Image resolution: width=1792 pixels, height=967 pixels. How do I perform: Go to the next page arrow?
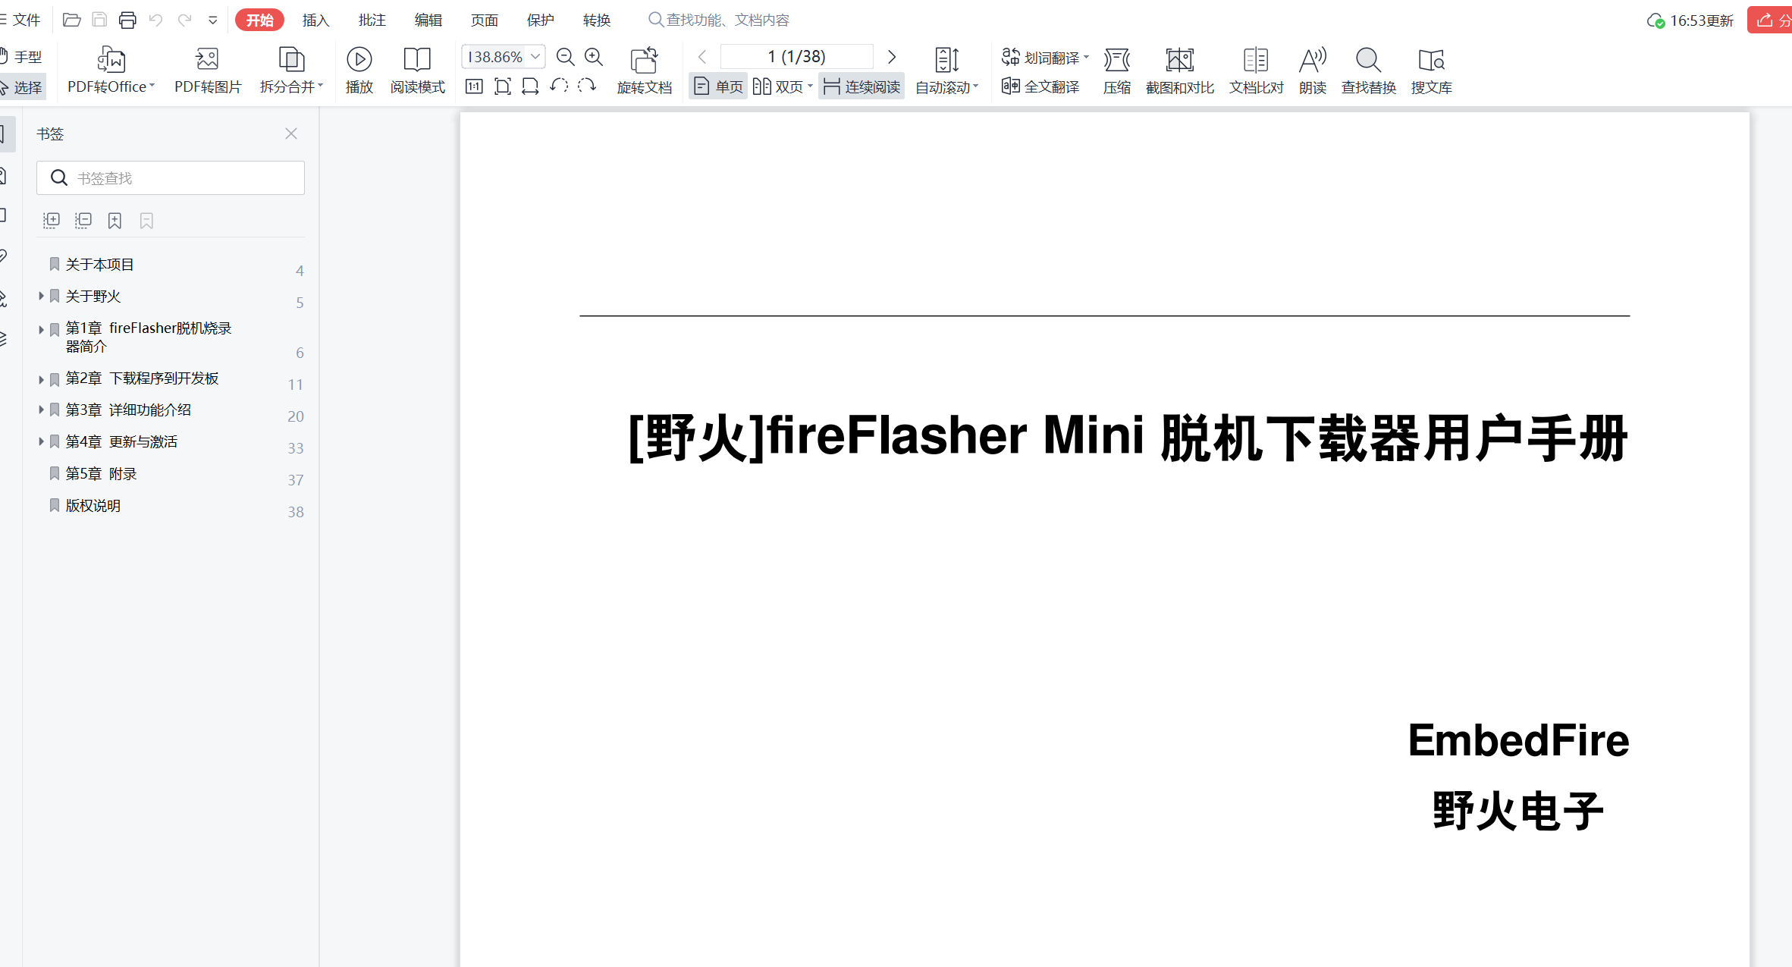(892, 57)
